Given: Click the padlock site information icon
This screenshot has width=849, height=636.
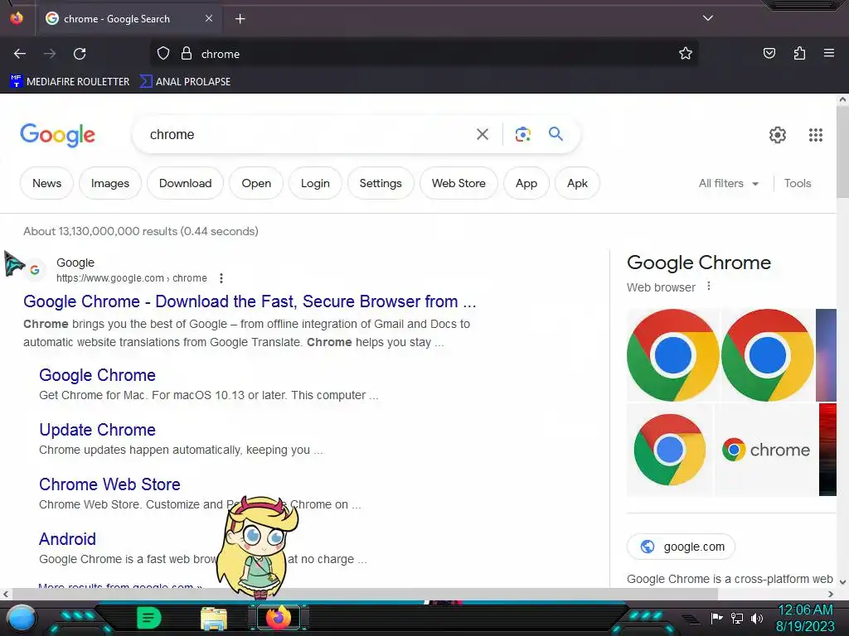Looking at the screenshot, I should (x=187, y=54).
